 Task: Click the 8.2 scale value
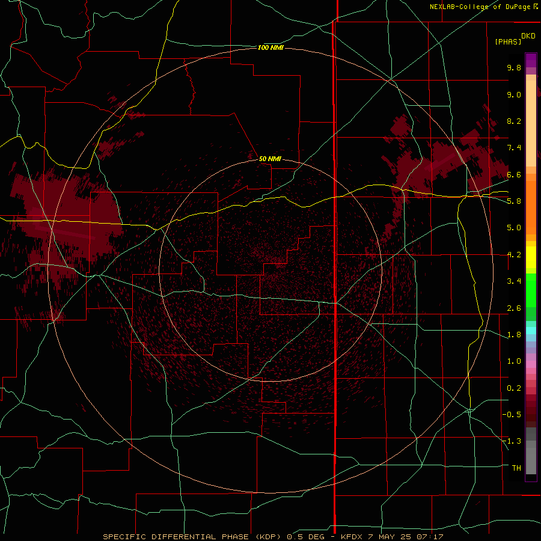tap(514, 121)
